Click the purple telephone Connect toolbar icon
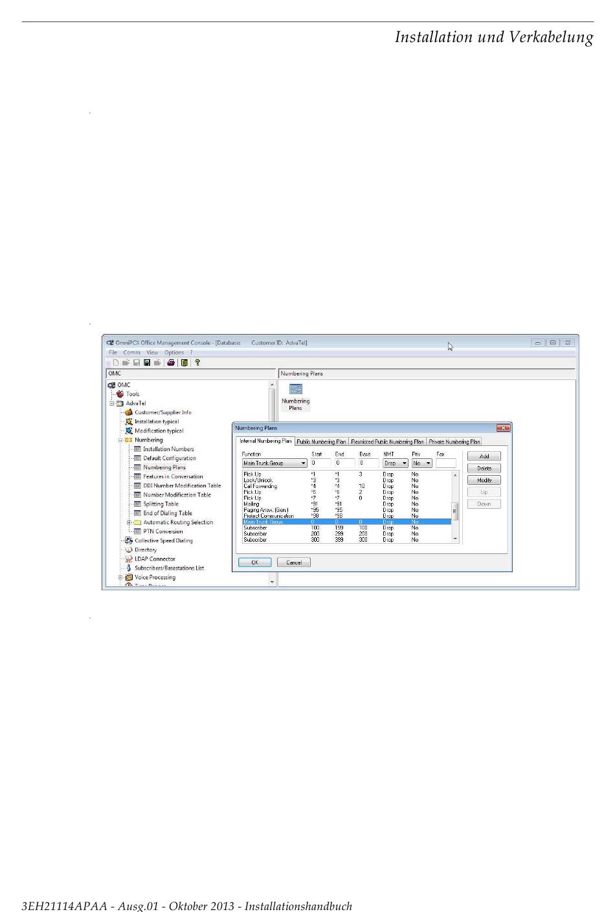Image resolution: width=615 pixels, height=912 pixels. (x=171, y=362)
